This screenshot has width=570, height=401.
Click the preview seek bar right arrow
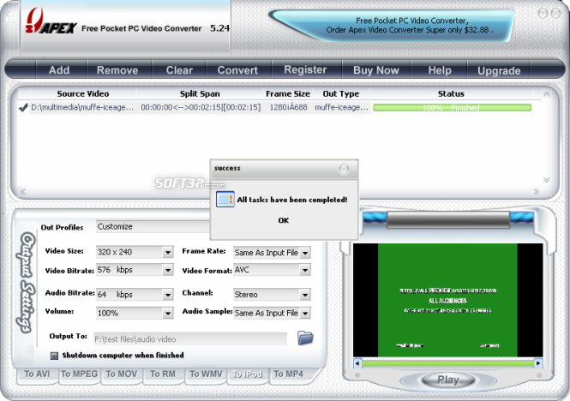click(538, 362)
